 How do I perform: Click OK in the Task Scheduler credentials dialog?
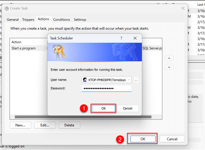103,108
